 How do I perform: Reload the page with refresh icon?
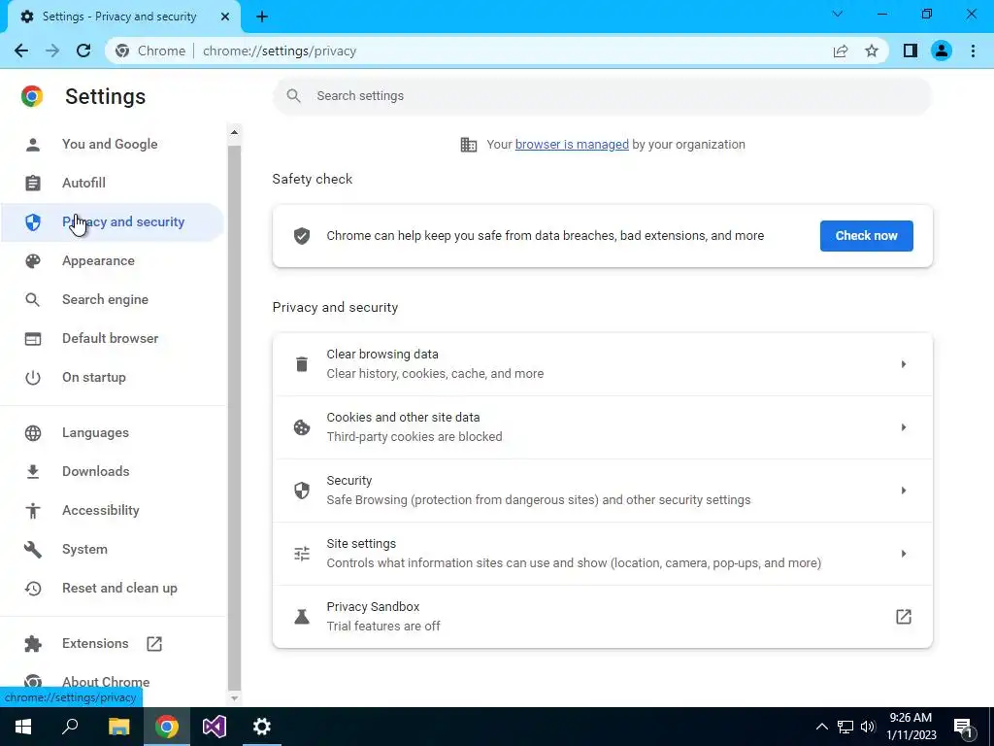(83, 51)
